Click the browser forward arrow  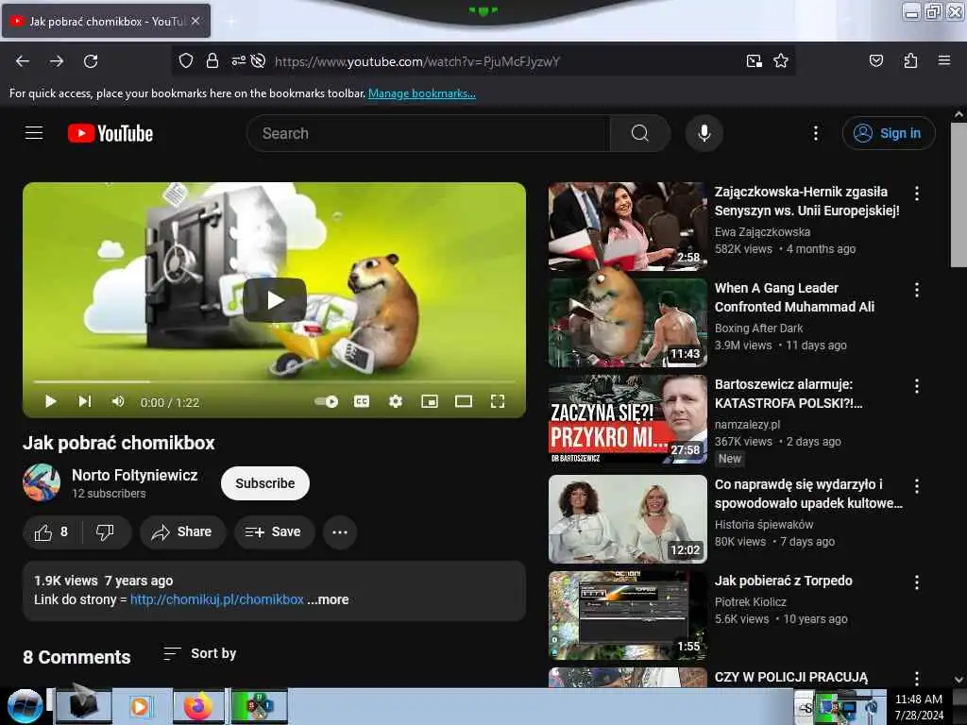point(57,61)
